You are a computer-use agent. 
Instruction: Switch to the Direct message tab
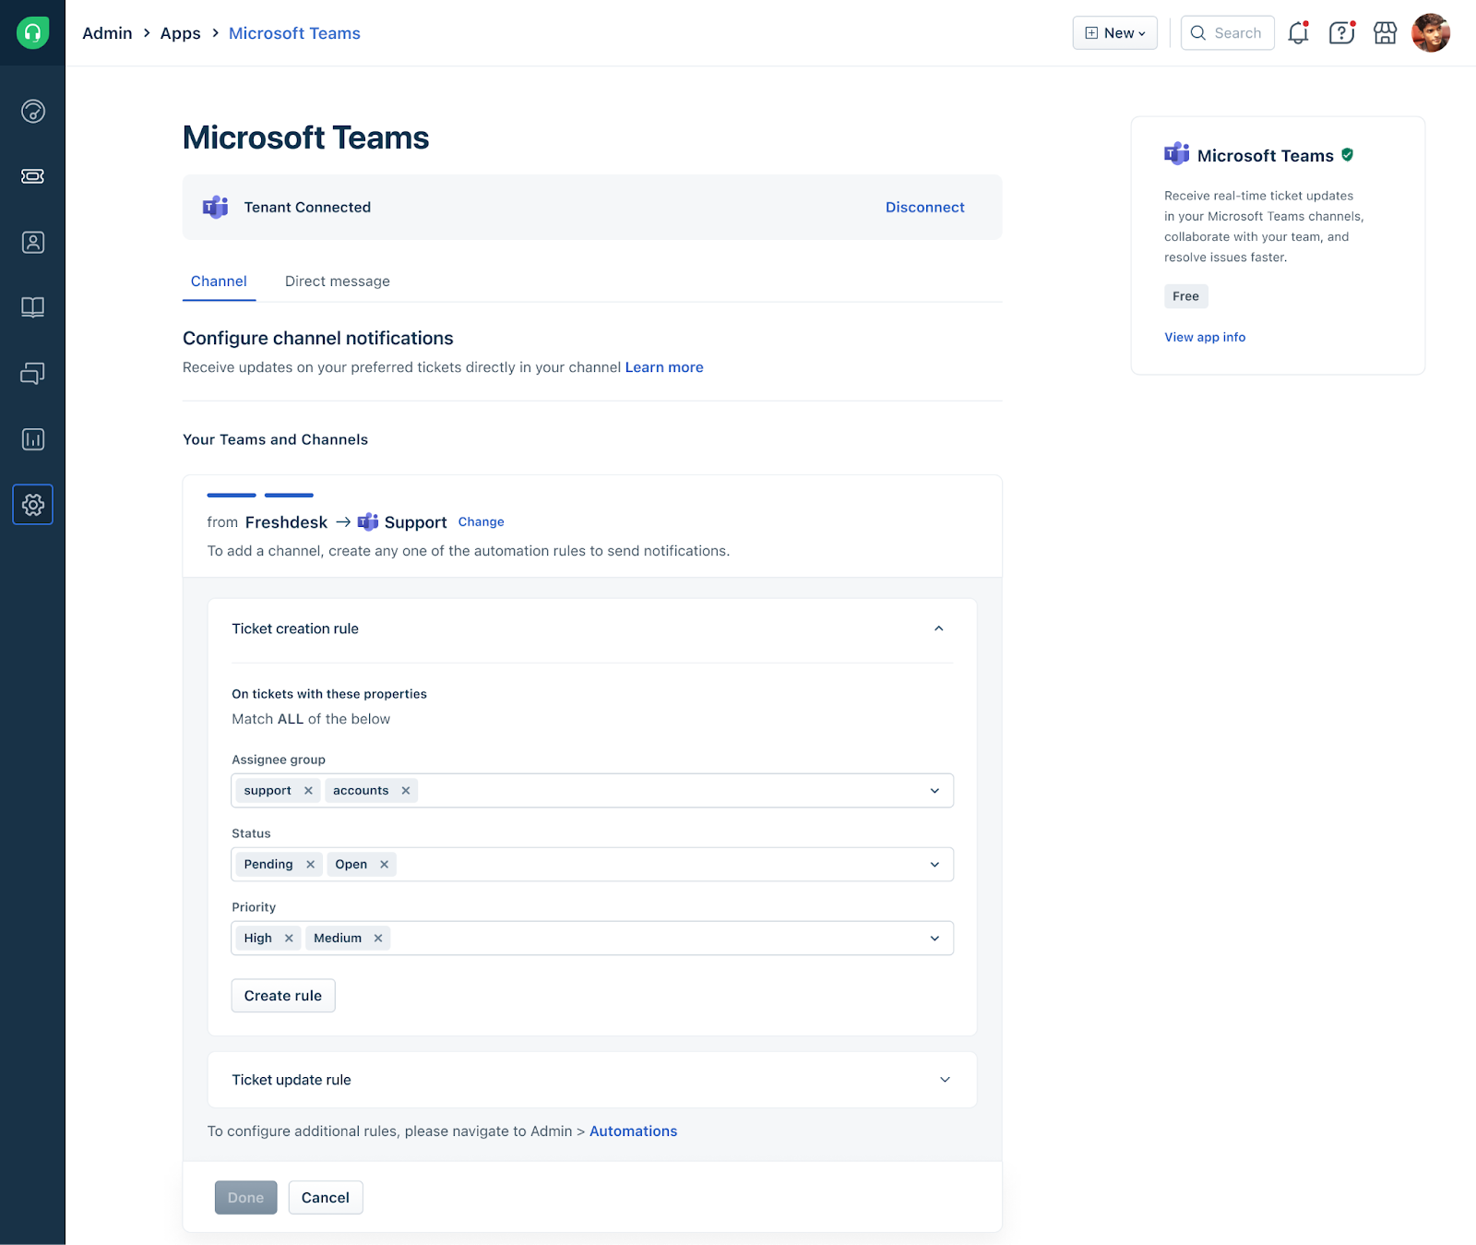(x=338, y=281)
